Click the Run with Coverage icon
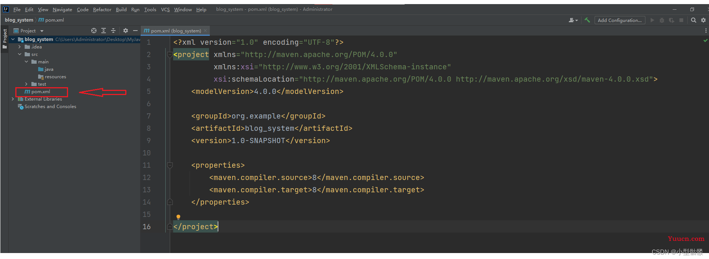This screenshot has height=259, width=709. click(672, 20)
